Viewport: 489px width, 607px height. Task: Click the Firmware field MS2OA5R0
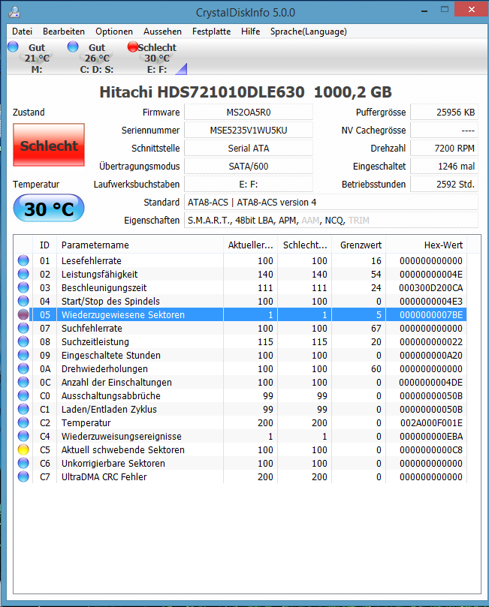(x=249, y=113)
